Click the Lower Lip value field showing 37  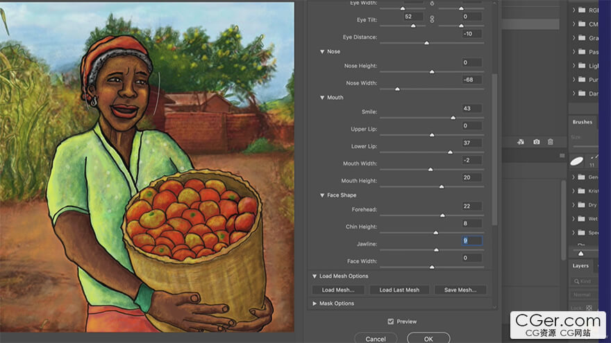pyautogui.click(x=472, y=143)
